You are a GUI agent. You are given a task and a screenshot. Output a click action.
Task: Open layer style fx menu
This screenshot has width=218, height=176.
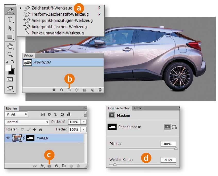[x=42, y=166]
